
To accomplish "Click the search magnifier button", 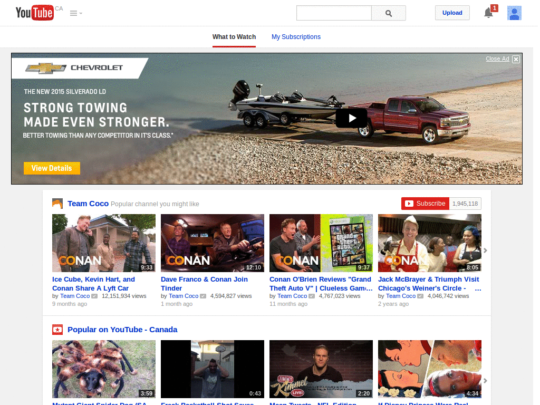I will pos(389,13).
